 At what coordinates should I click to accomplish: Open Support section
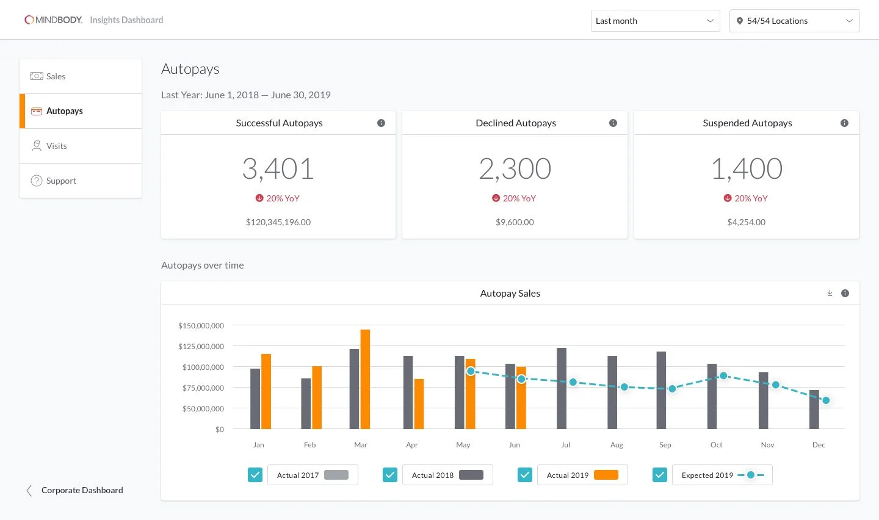(x=81, y=181)
